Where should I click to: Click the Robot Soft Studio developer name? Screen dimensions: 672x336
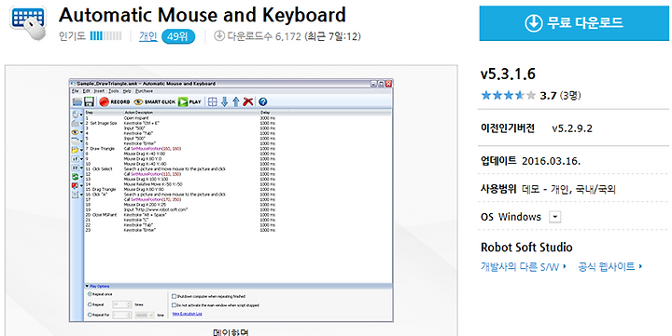pos(526,247)
